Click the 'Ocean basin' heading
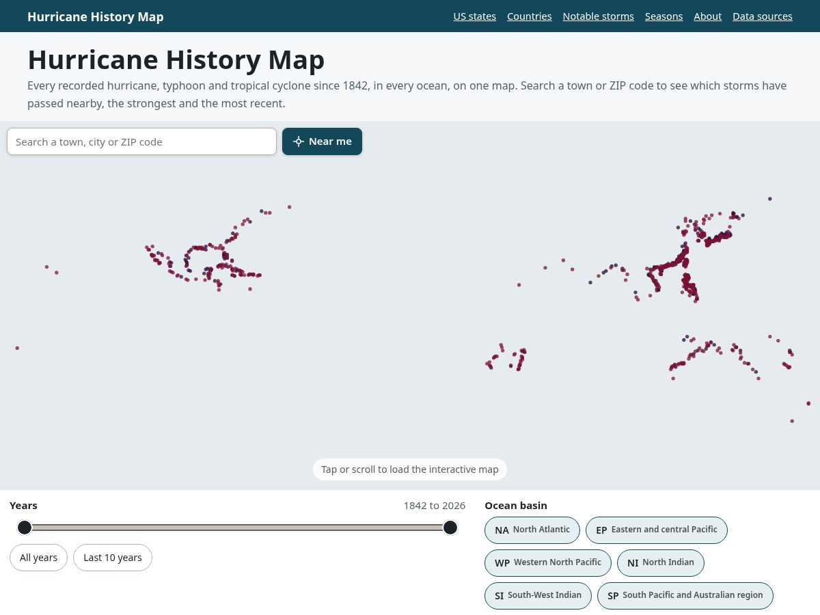 point(516,506)
